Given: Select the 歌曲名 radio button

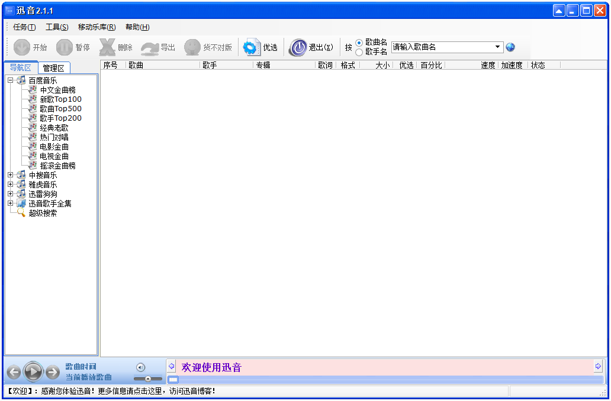Looking at the screenshot, I should click(x=359, y=43).
